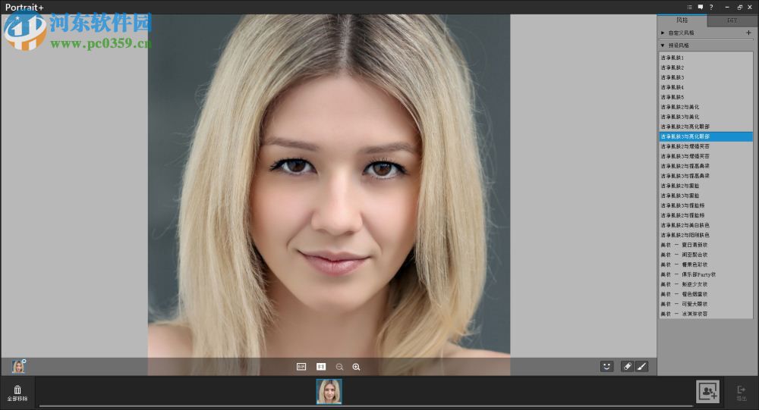Switch to the DIY tab
This screenshot has width=759, height=410.
732,20
